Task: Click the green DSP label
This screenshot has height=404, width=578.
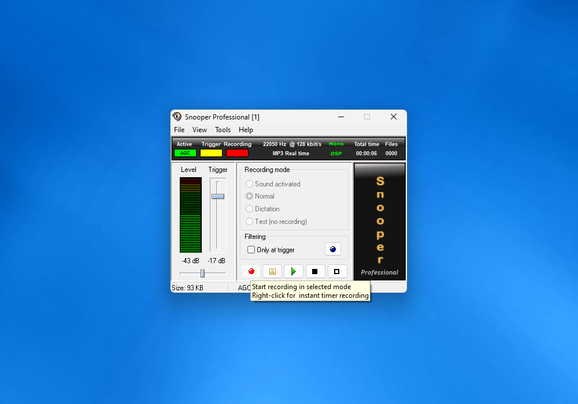Action: (336, 154)
